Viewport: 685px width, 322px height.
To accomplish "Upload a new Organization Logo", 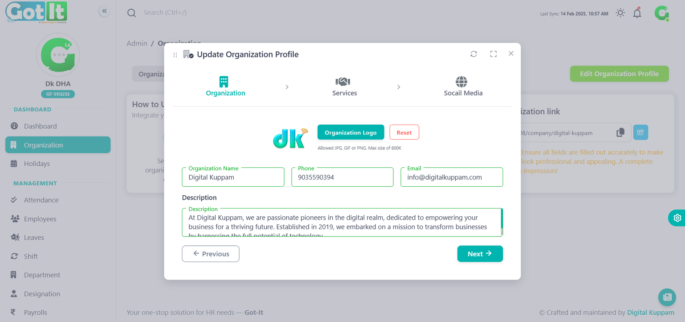I will click(x=350, y=132).
